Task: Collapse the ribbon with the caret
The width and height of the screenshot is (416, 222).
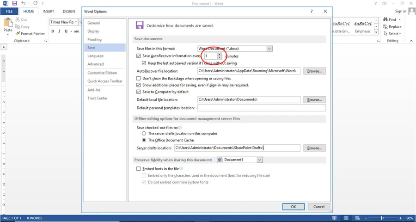Action: [x=411, y=41]
